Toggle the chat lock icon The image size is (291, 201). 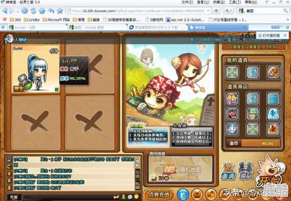tap(9, 160)
